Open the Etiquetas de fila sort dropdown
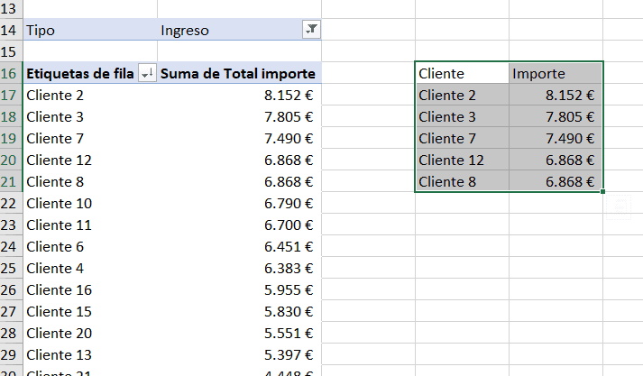The height and width of the screenshot is (376, 643). click(147, 73)
